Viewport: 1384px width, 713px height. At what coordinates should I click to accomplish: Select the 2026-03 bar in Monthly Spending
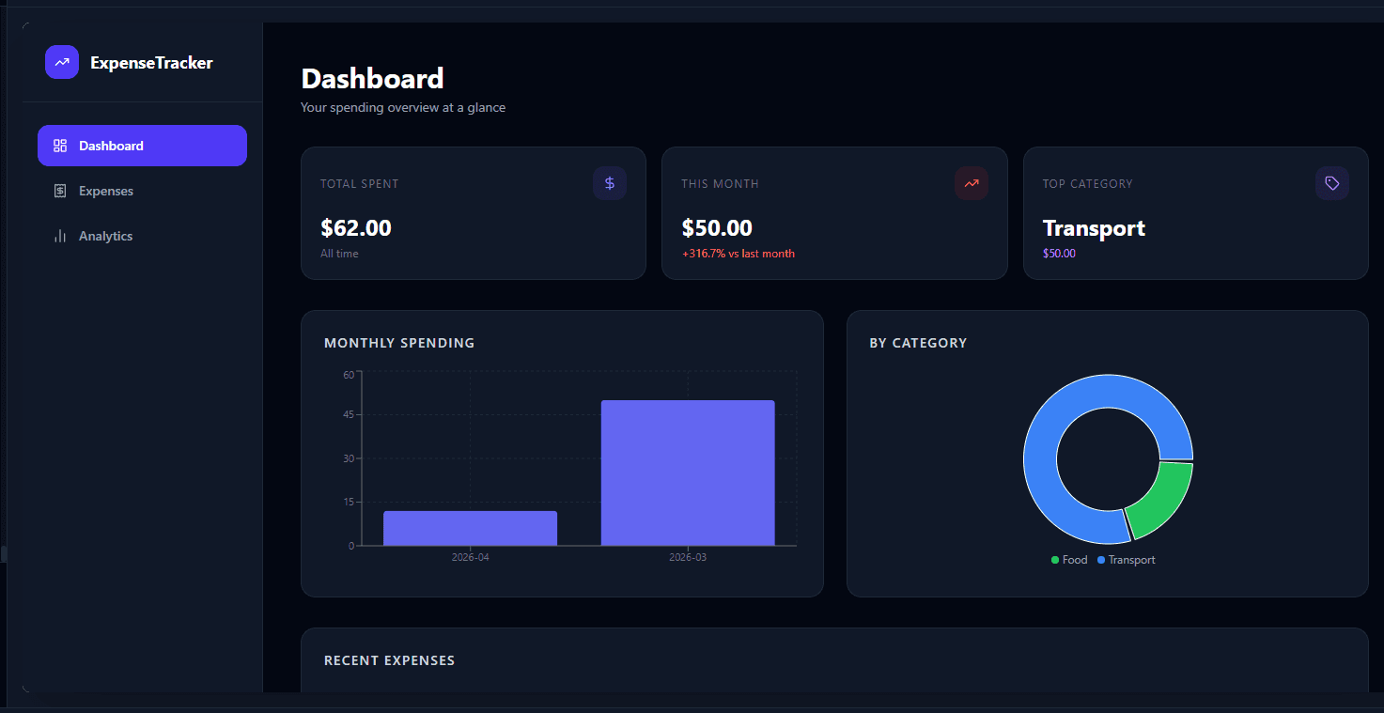[x=688, y=473]
